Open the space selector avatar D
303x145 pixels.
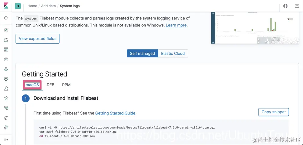(18, 6)
